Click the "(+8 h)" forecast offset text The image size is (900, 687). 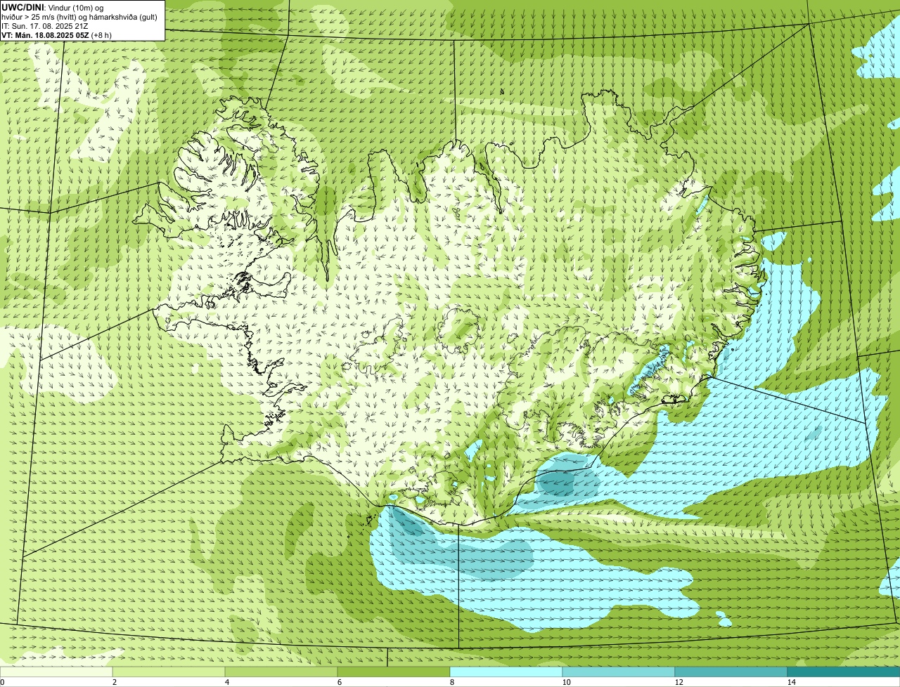(x=102, y=34)
